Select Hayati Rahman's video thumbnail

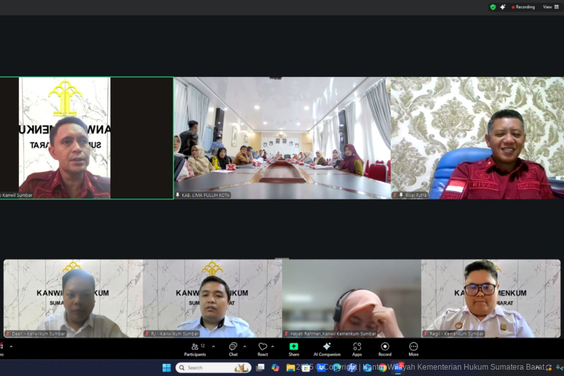351,298
